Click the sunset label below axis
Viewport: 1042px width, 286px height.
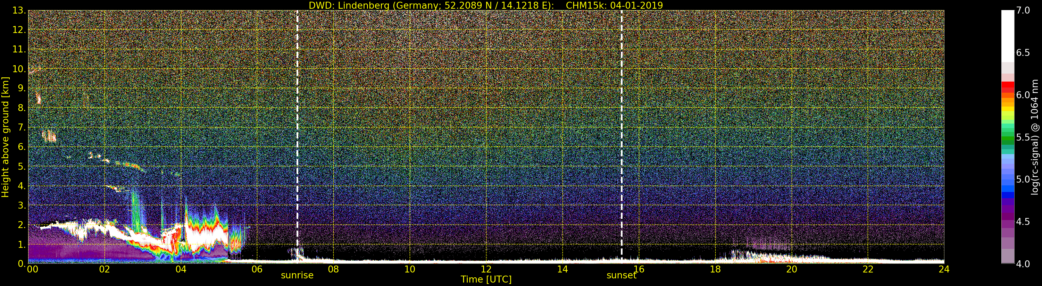tap(621, 275)
